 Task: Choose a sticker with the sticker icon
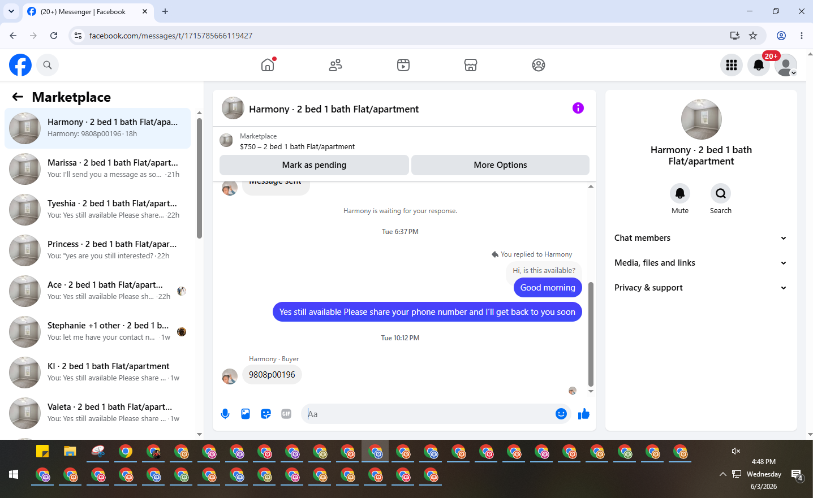click(266, 414)
